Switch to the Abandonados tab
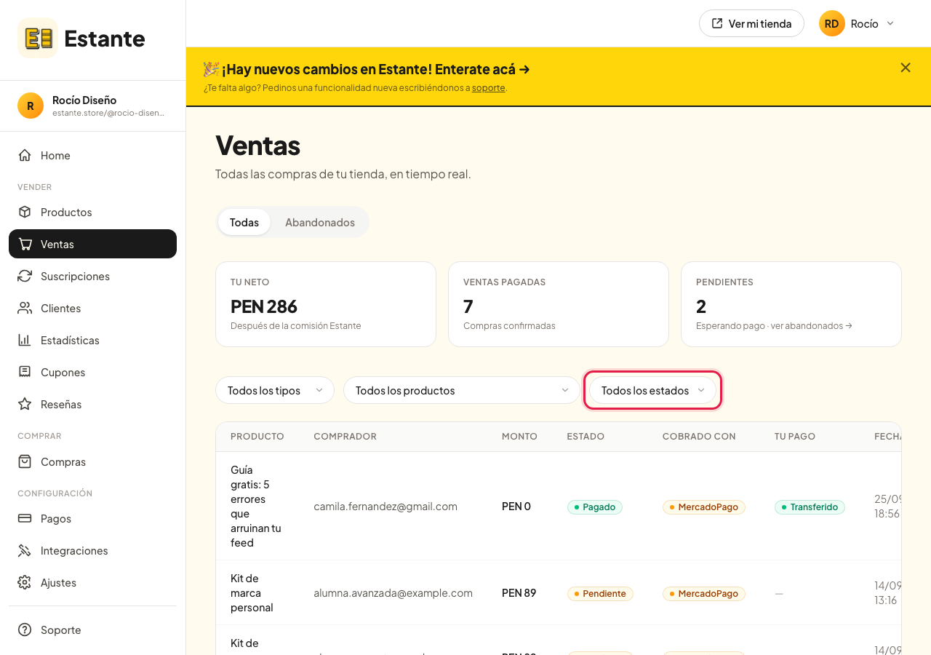This screenshot has width=931, height=655. 320,222
